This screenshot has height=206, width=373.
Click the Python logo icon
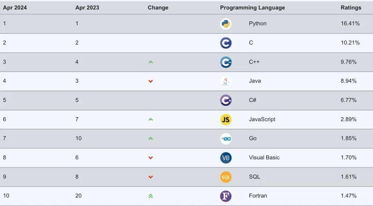coord(226,24)
